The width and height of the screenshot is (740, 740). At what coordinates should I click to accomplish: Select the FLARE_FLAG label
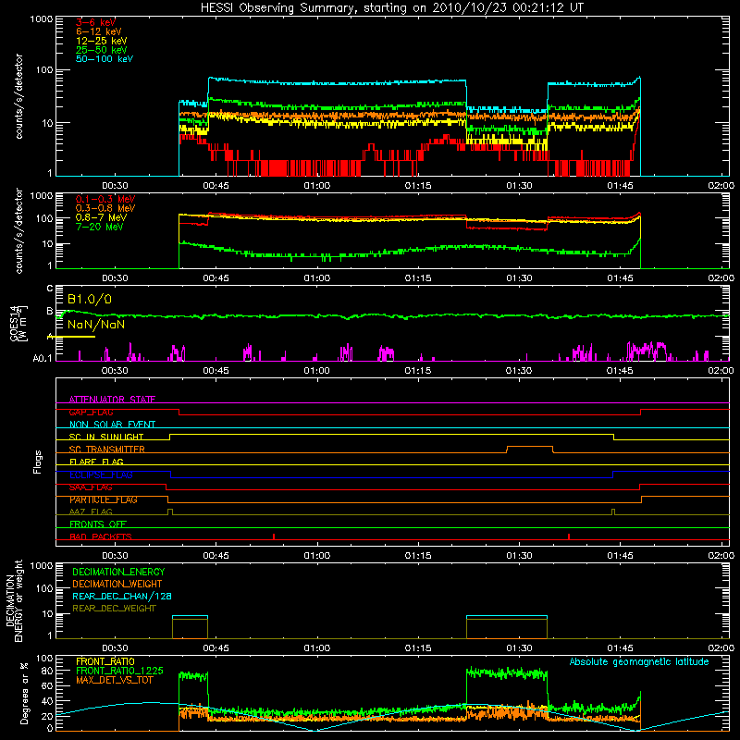[96, 462]
